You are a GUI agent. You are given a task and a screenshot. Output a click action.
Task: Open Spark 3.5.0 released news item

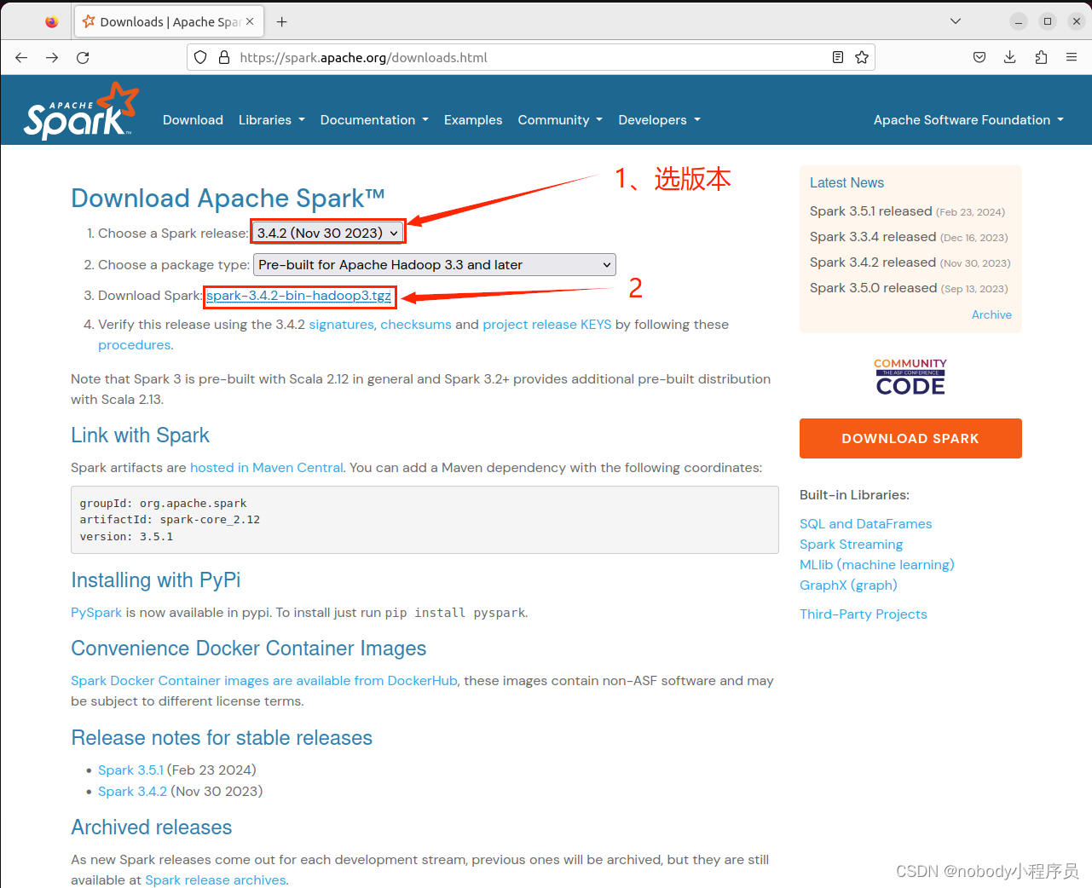[873, 288]
